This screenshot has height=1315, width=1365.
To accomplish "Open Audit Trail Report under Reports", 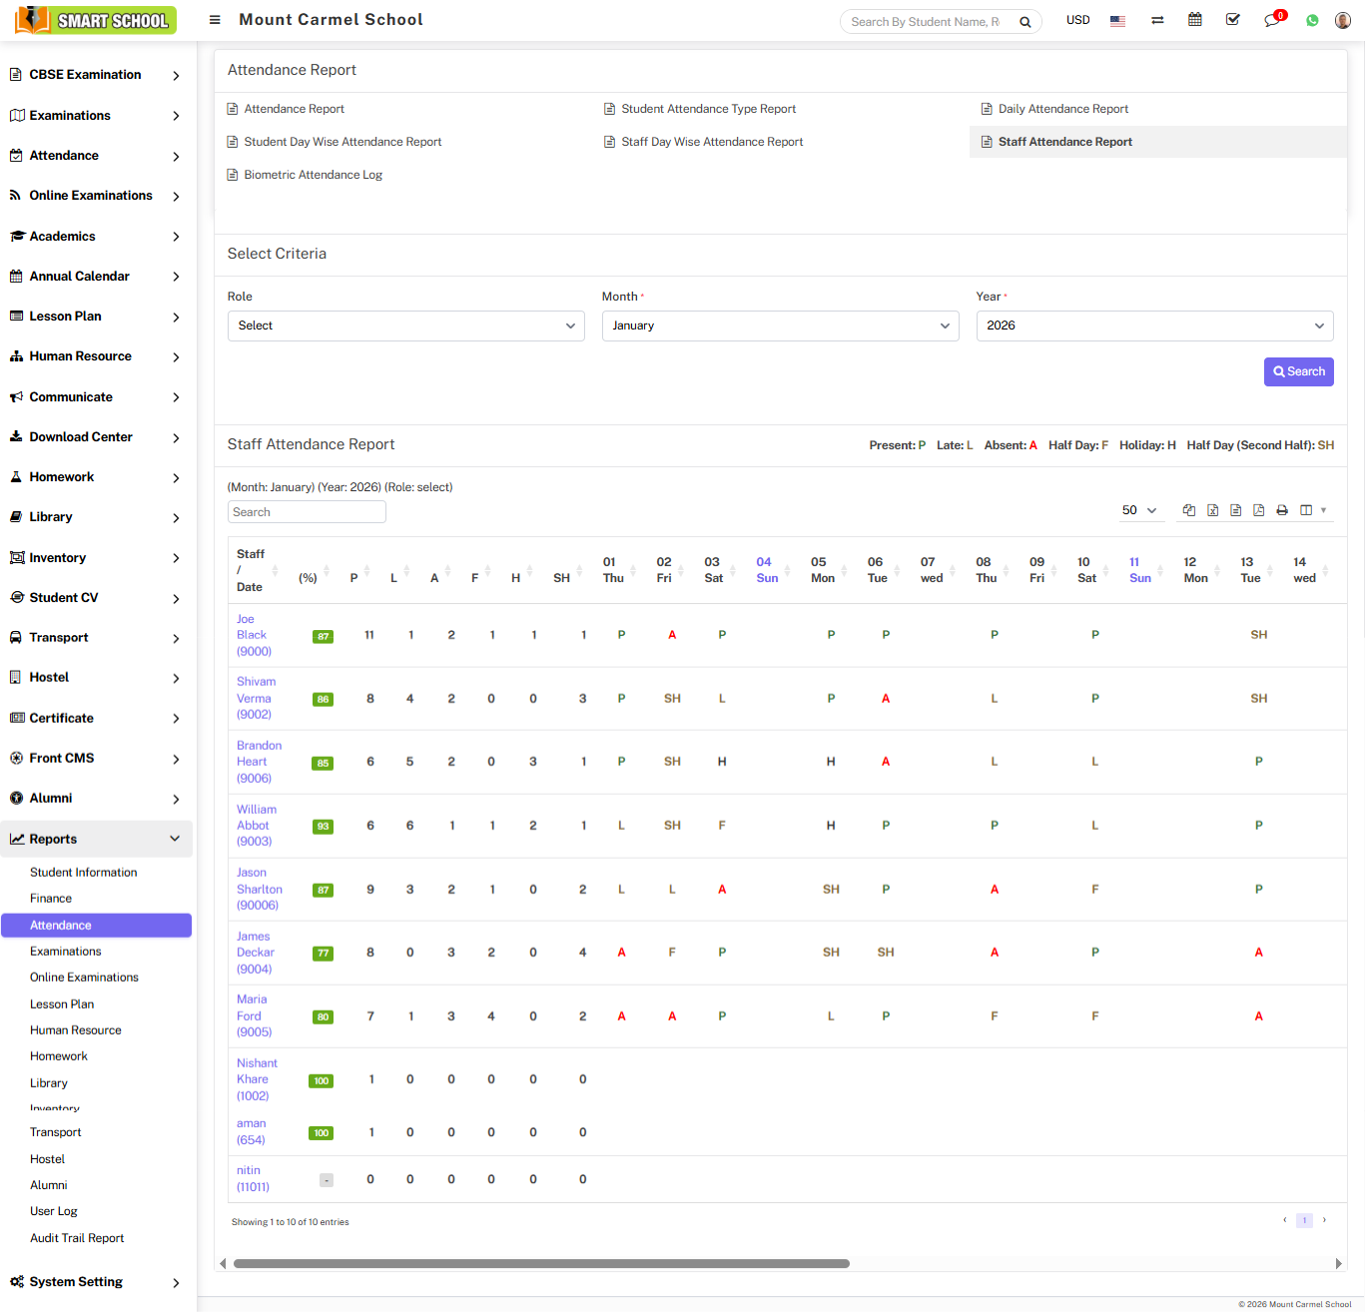I will (77, 1238).
